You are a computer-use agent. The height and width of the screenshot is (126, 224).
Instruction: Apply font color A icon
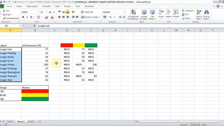tap(52, 17)
